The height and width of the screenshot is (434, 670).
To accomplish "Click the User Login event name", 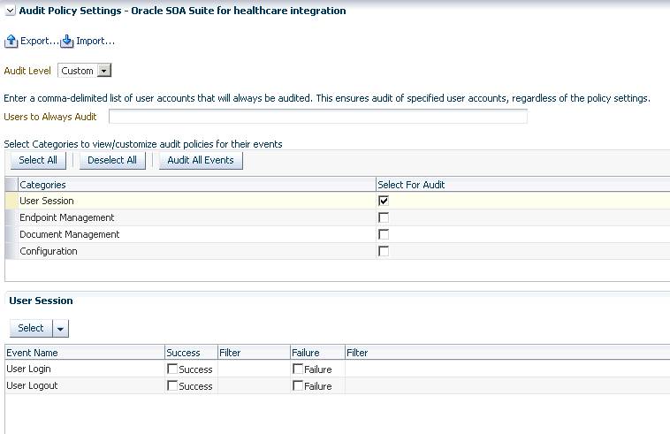I will point(28,369).
